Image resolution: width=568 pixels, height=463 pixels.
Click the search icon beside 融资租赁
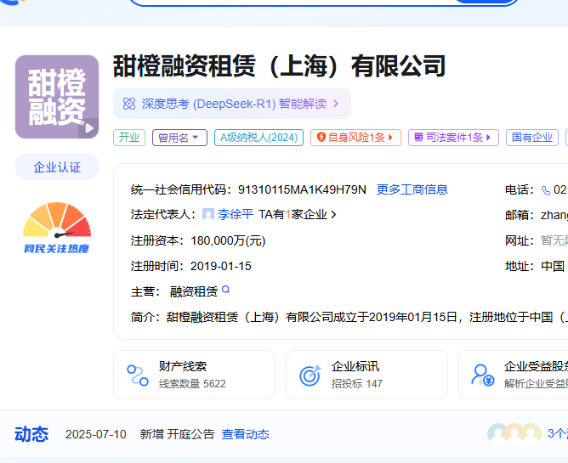(225, 291)
